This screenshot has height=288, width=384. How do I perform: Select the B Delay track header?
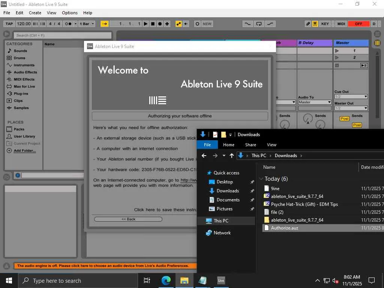(315, 43)
